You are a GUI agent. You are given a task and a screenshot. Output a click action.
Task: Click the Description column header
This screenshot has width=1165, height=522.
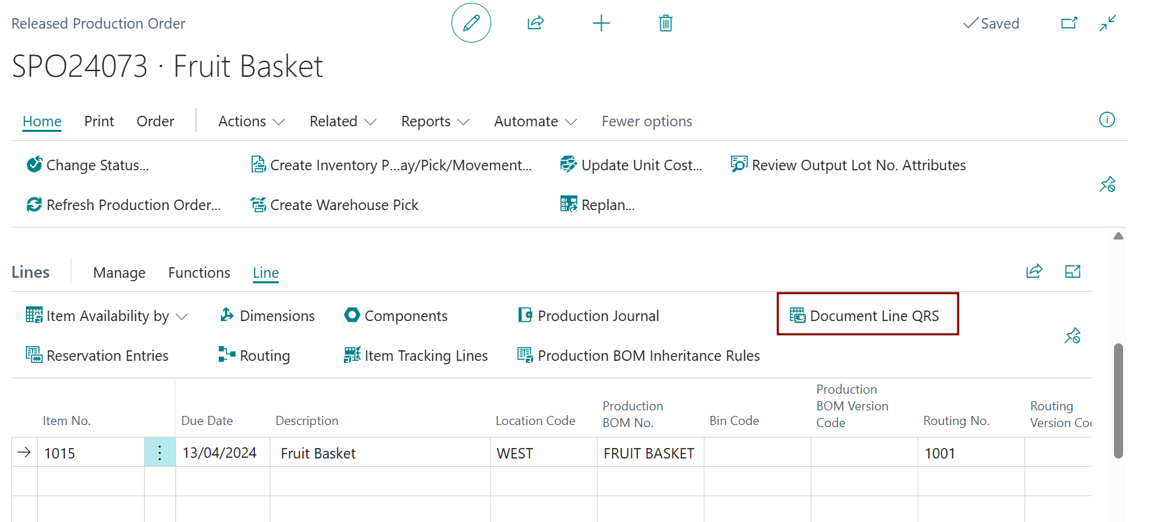click(307, 421)
